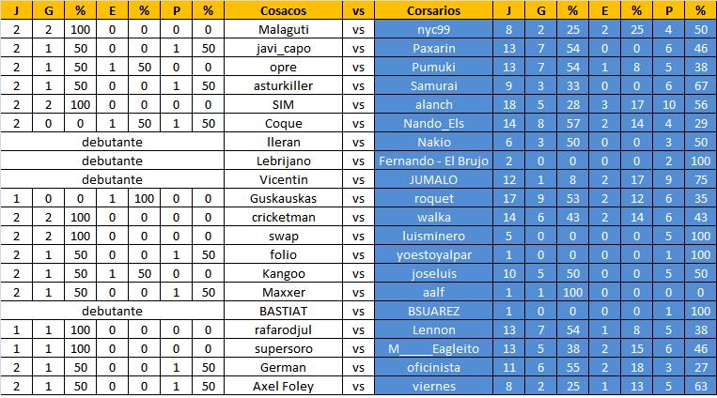Click the javi_capo name cell
Screen dimensions: 717x398
click(283, 49)
